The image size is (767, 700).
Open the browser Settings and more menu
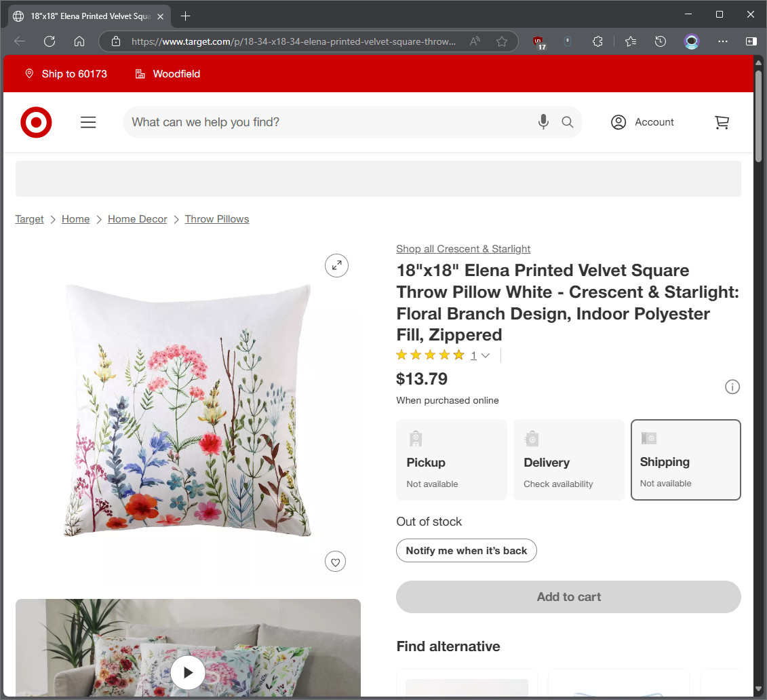(x=722, y=41)
